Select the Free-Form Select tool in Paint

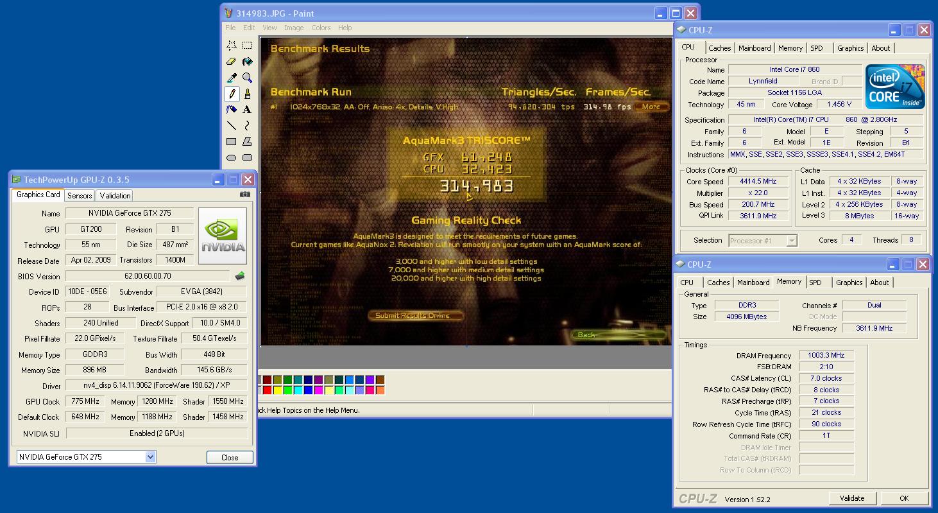[232, 46]
